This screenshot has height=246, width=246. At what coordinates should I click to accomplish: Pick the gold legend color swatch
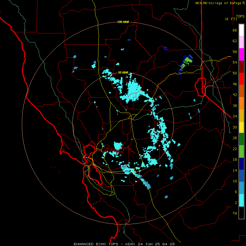(x=241, y=116)
